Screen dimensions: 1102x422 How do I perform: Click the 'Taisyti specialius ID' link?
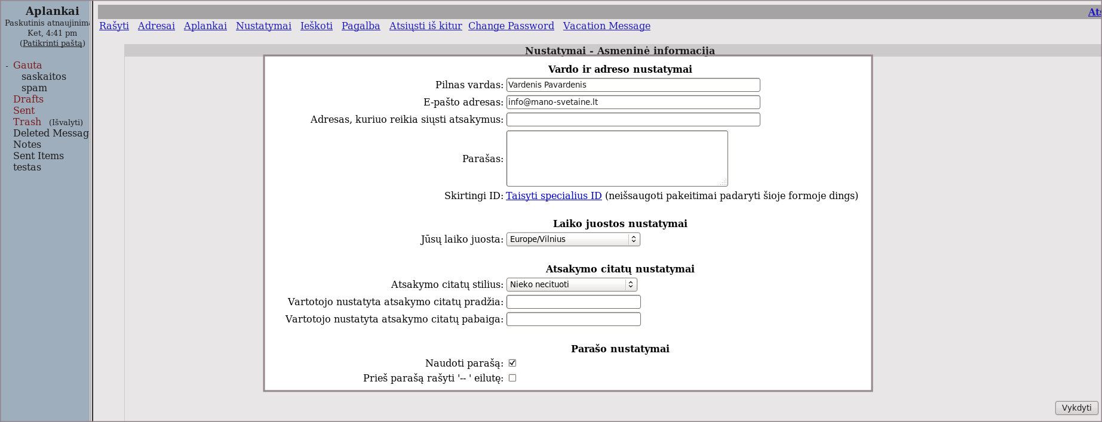pyautogui.click(x=554, y=196)
